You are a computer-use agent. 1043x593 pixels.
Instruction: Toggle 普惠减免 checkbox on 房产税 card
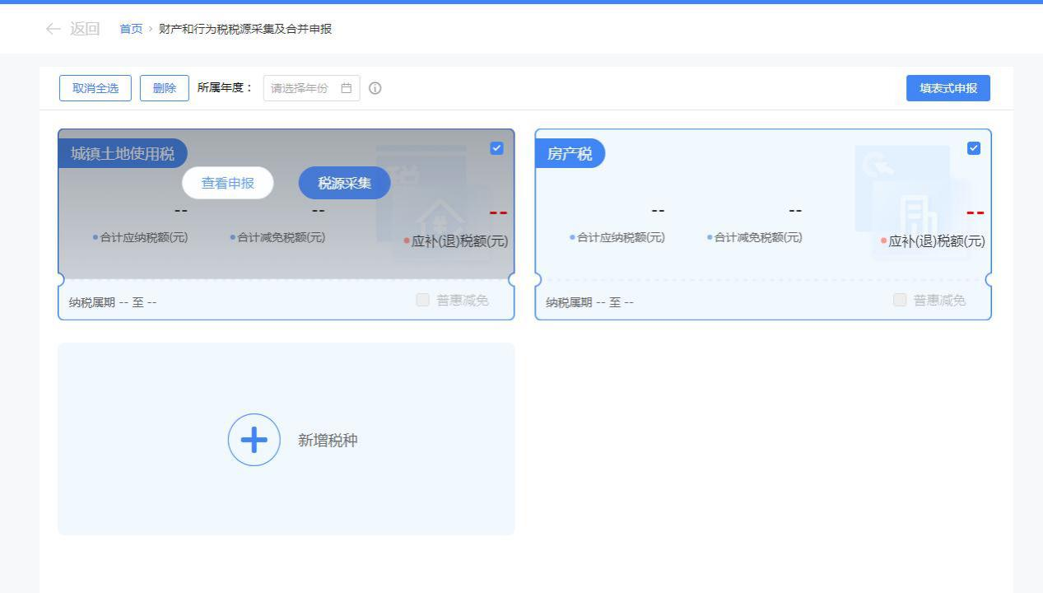click(900, 300)
